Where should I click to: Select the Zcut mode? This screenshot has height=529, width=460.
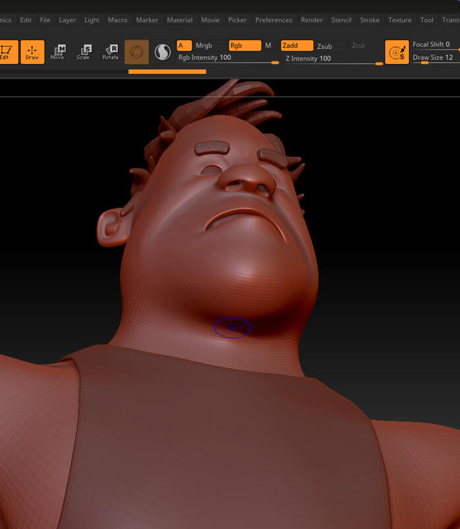pos(359,46)
